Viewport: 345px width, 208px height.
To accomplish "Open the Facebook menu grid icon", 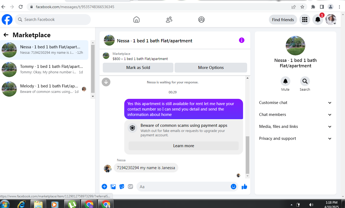I will 305,20.
